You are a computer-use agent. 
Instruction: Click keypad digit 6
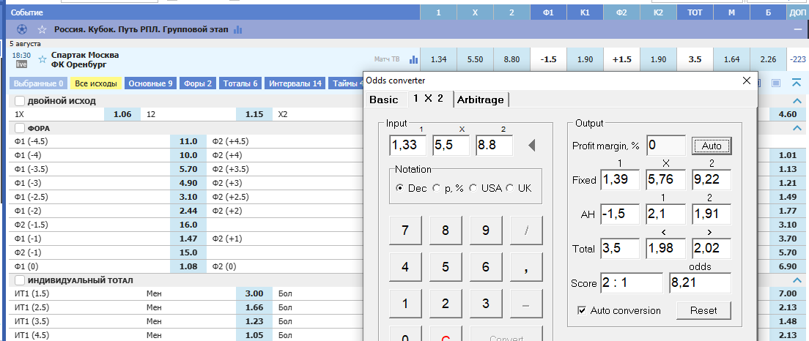(486, 267)
